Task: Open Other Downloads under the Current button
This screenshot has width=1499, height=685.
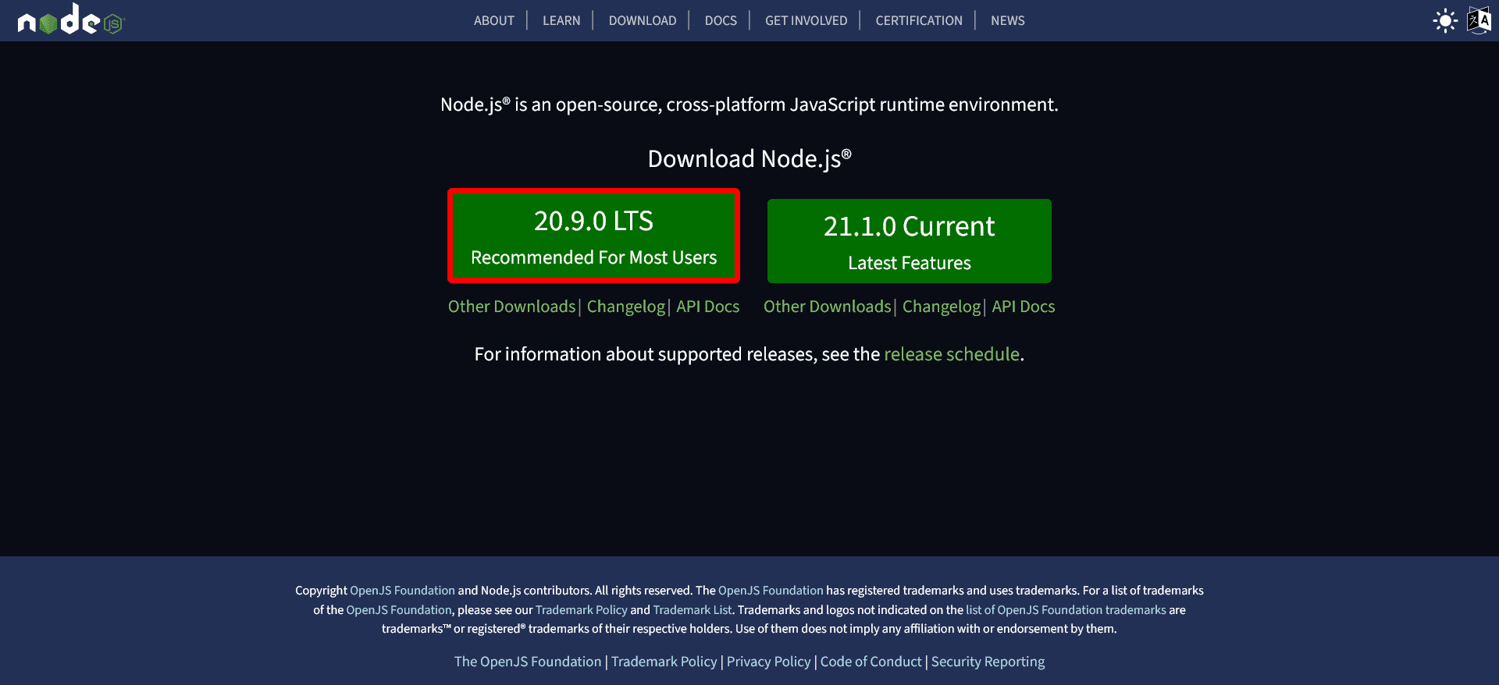Action: click(x=827, y=307)
